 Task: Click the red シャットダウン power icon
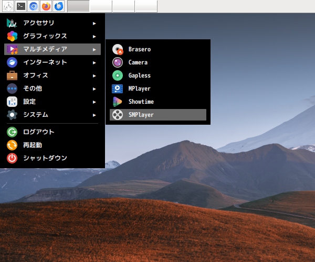12,158
